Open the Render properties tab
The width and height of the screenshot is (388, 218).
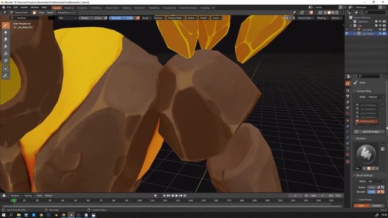click(x=347, y=91)
